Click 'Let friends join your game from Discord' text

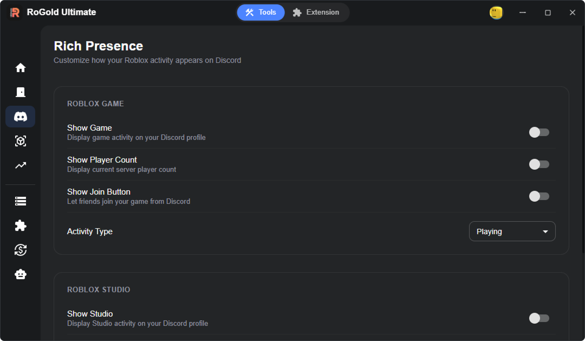click(x=129, y=201)
